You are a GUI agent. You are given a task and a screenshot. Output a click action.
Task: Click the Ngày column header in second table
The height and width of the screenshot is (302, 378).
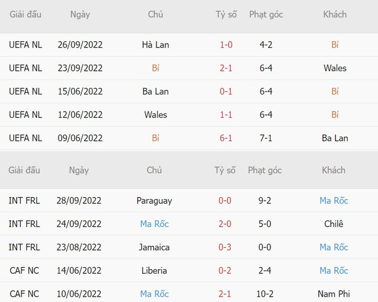point(79,170)
